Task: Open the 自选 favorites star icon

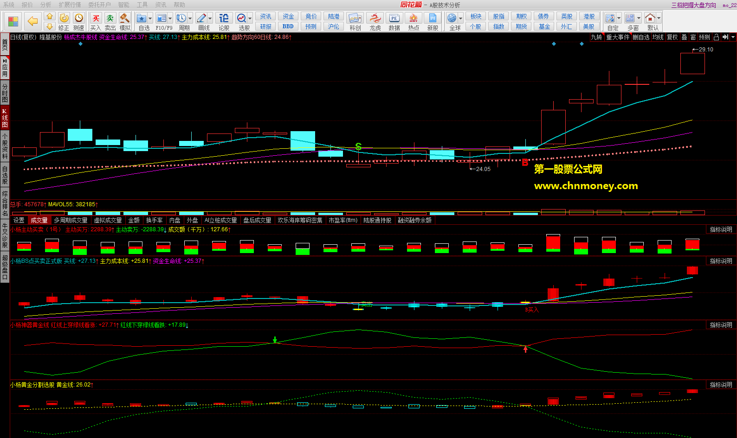Action: pyautogui.click(x=142, y=18)
